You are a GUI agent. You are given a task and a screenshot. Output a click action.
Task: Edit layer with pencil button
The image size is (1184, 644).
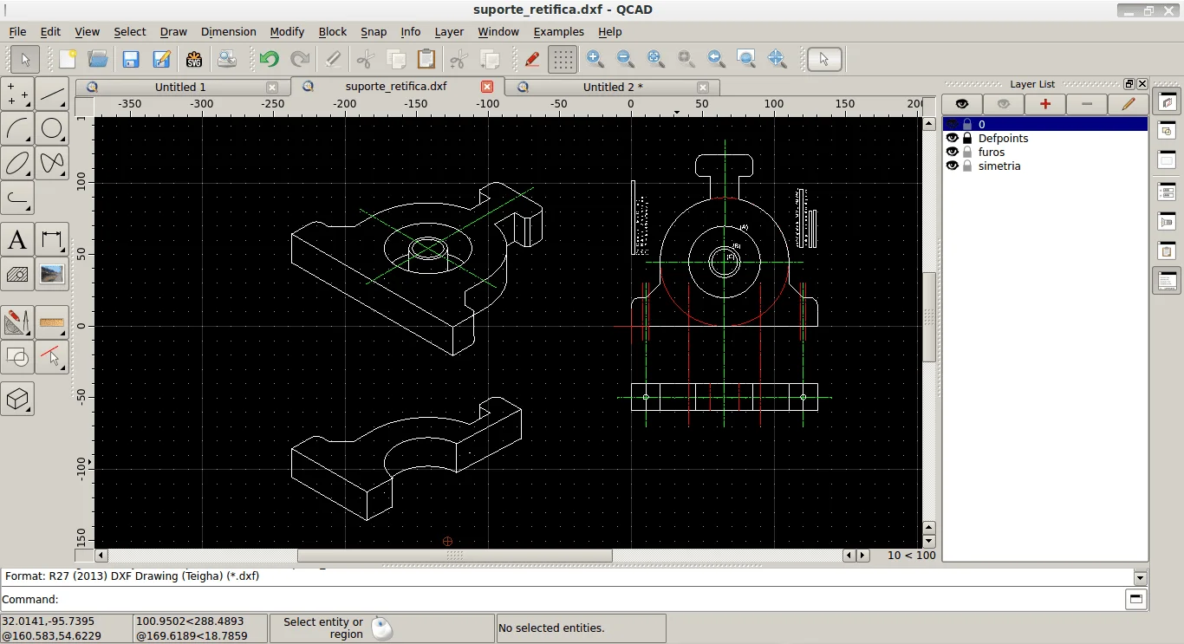coord(1129,104)
